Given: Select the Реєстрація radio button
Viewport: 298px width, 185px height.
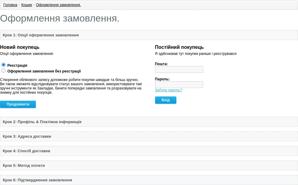Looking at the screenshot, I should pyautogui.click(x=3, y=65).
